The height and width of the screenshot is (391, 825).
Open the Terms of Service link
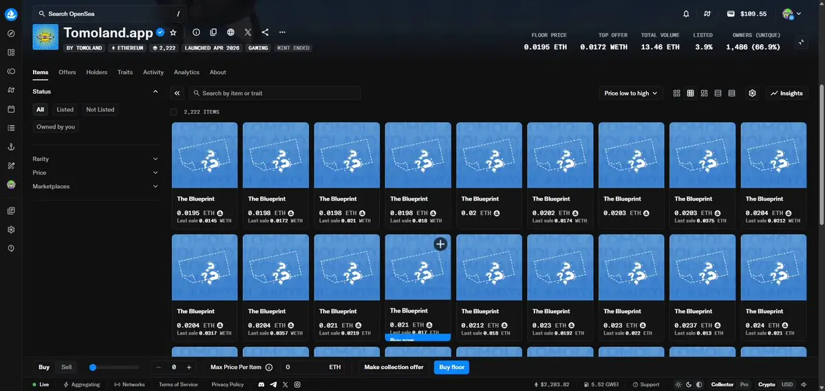pos(178,385)
